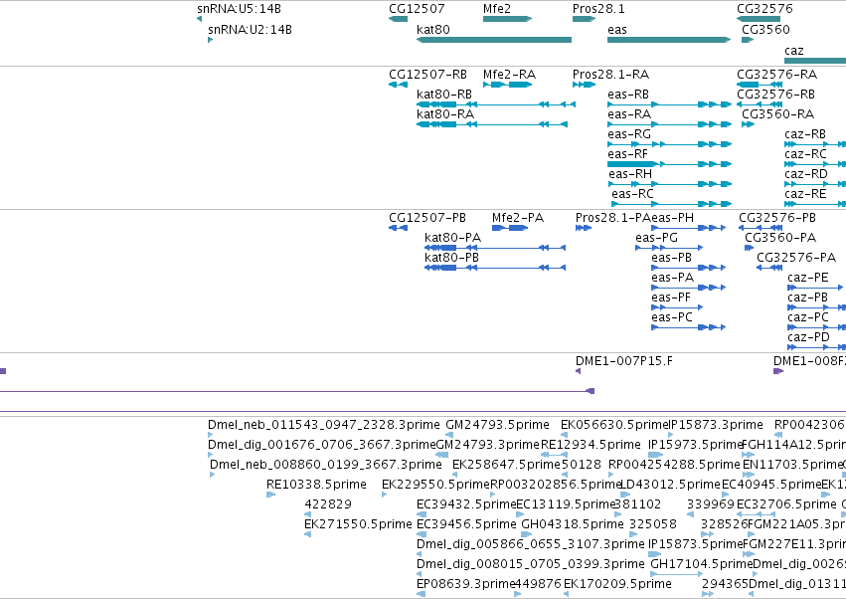Viewport: 846px width, 599px height.
Task: Click the eas-RA transcript
Action: pos(670,124)
